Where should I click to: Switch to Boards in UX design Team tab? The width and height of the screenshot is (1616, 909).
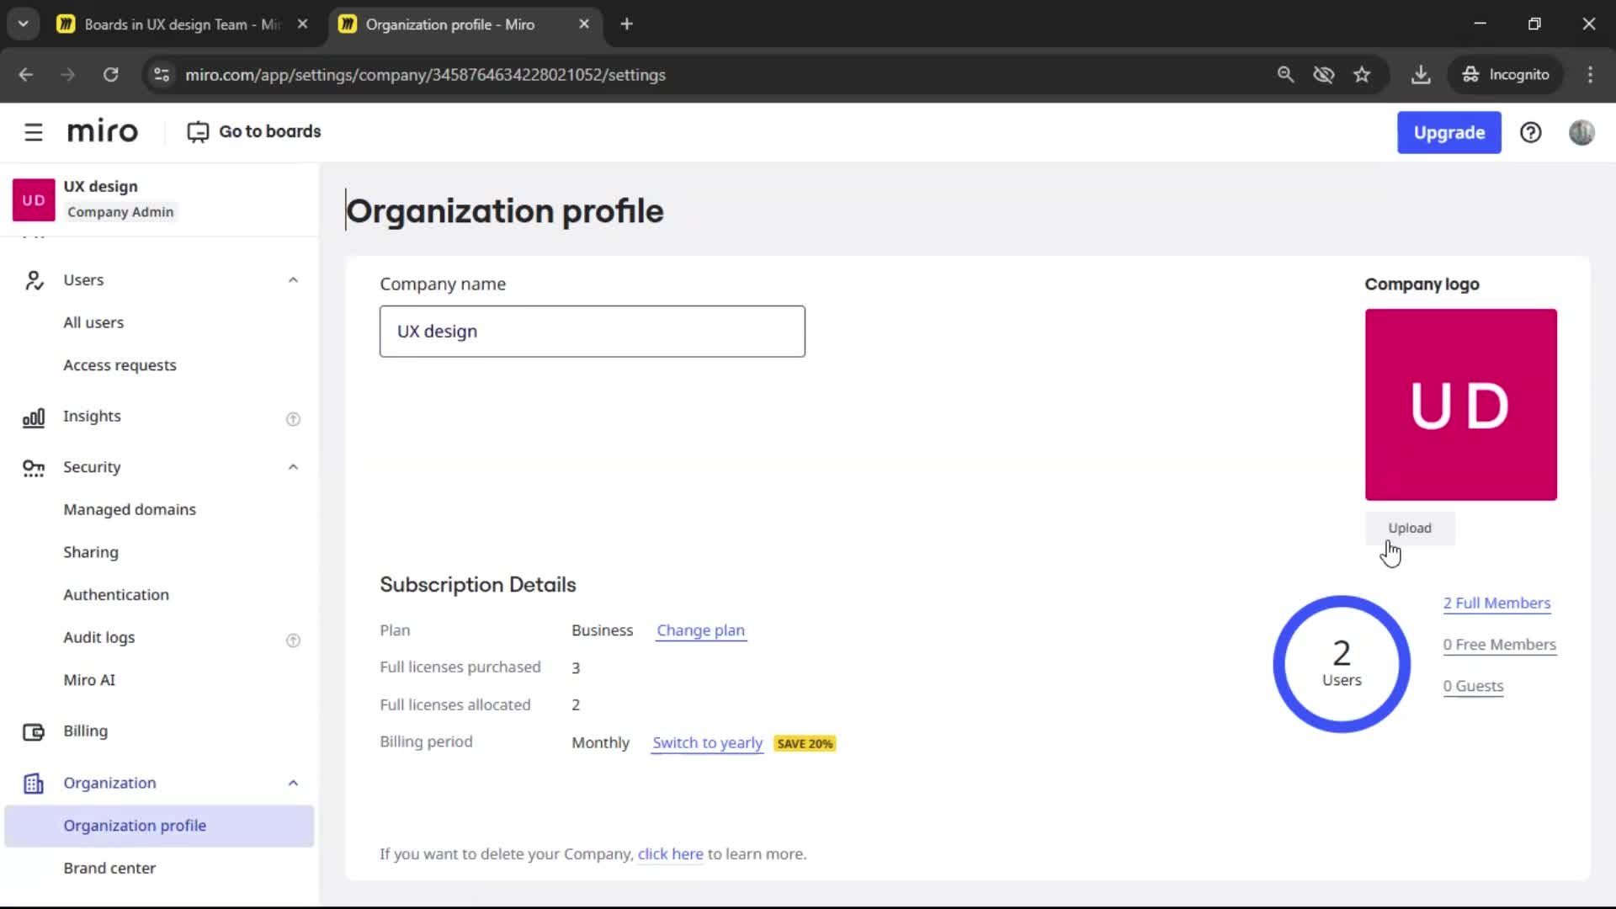coord(182,24)
